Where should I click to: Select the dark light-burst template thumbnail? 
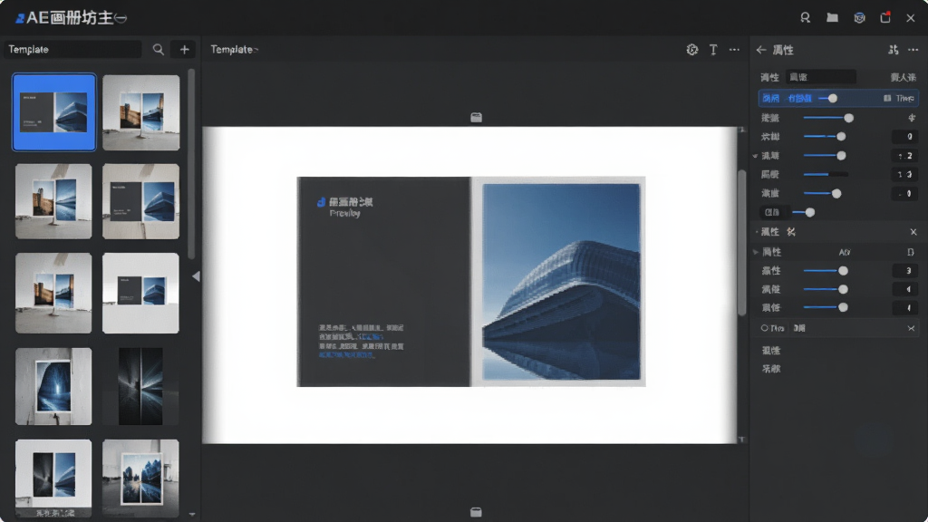pos(140,386)
